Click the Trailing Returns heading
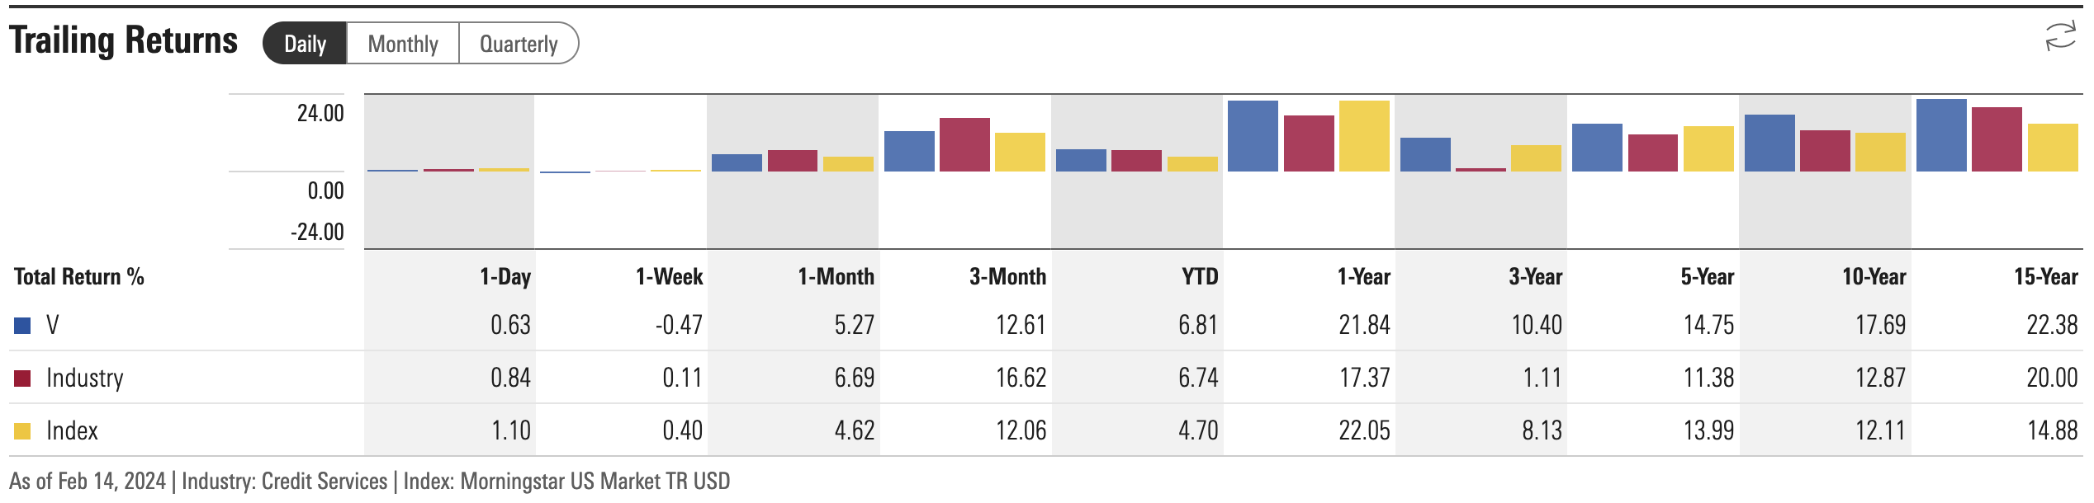Screen dimensions: 2094x503 tap(124, 40)
